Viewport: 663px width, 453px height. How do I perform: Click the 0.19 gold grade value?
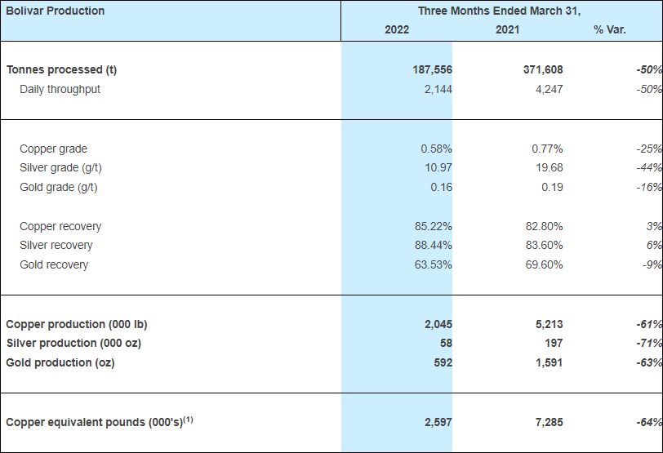(552, 187)
